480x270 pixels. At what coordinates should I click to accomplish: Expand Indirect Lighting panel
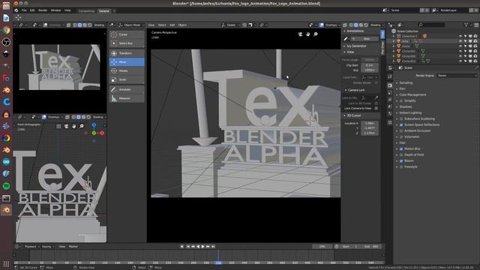click(410, 112)
